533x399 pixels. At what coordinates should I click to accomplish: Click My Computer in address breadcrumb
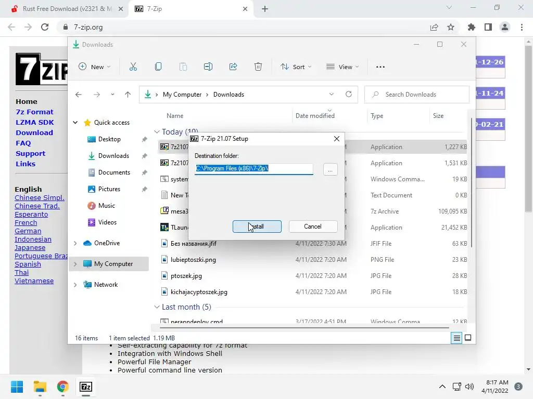[182, 95]
